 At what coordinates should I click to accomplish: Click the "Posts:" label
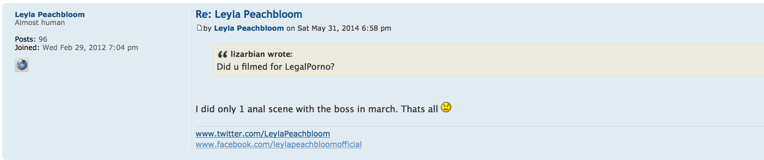[x=25, y=39]
